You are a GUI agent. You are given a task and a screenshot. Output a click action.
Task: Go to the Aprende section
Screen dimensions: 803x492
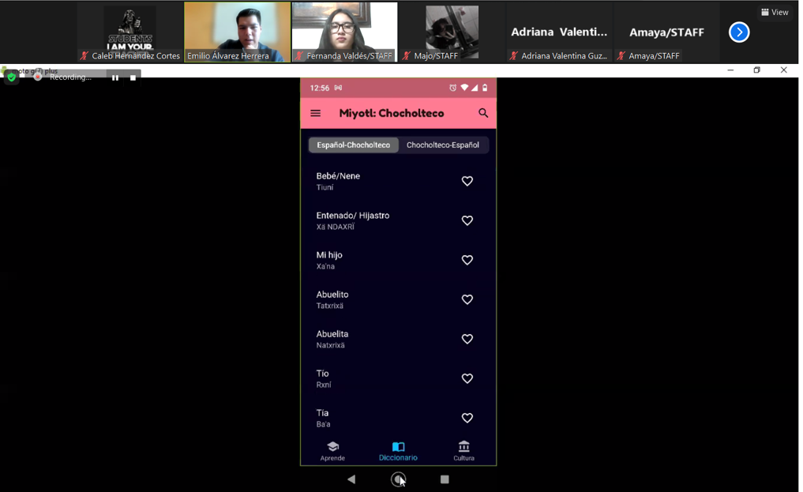(x=332, y=451)
